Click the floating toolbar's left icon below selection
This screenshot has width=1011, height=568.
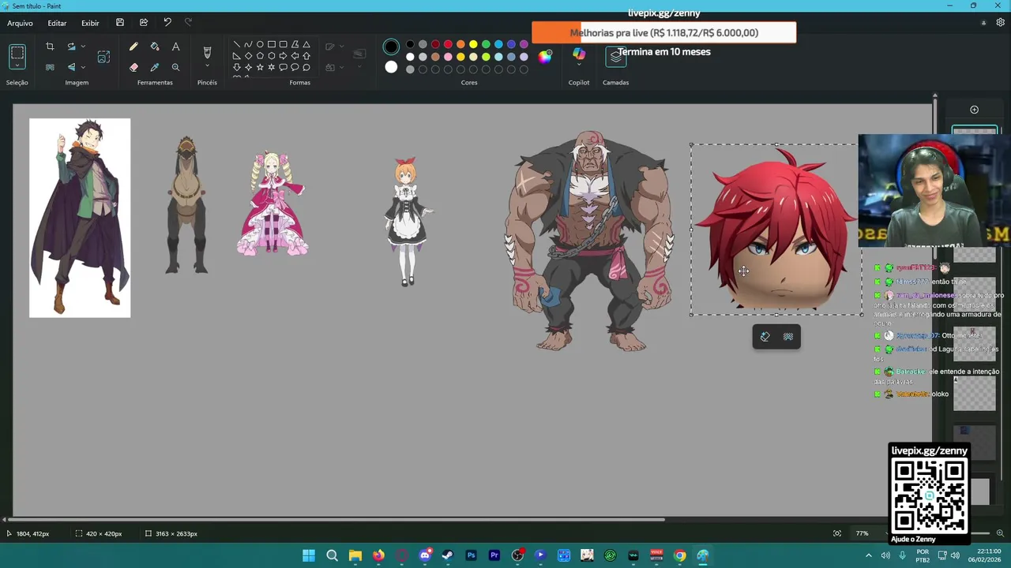tap(765, 337)
